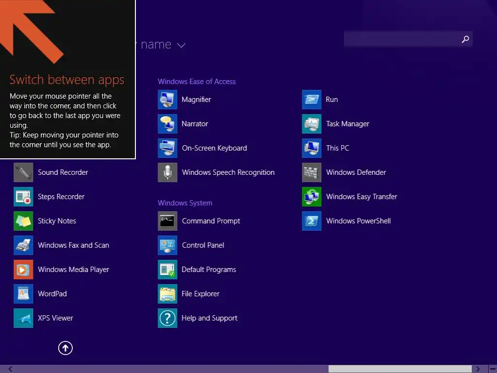The image size is (497, 373).
Task: Launch Windows Defender from its icon
Action: [312, 172]
